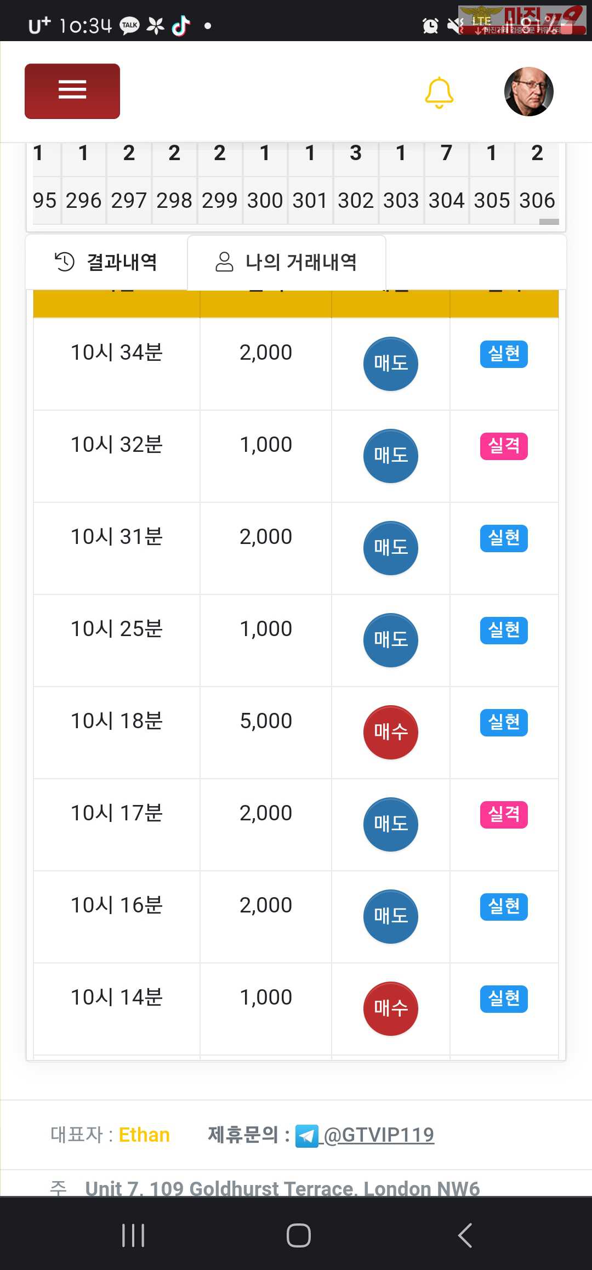Viewport: 592px width, 1270px height.
Task: Click the 실현 label for 10시 31분
Action: (x=504, y=538)
